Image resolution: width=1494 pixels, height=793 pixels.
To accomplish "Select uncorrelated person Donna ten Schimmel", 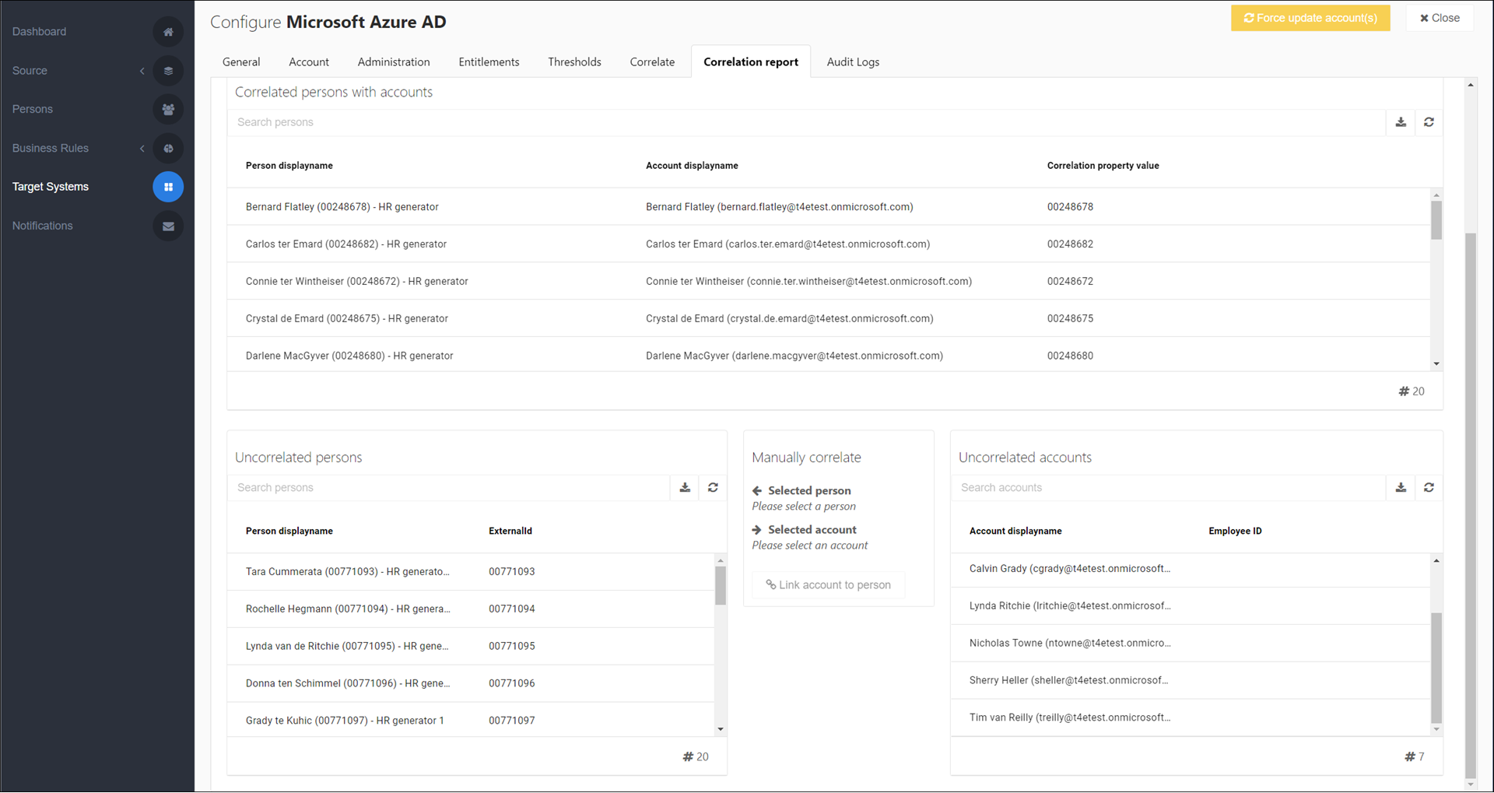I will pyautogui.click(x=471, y=684).
